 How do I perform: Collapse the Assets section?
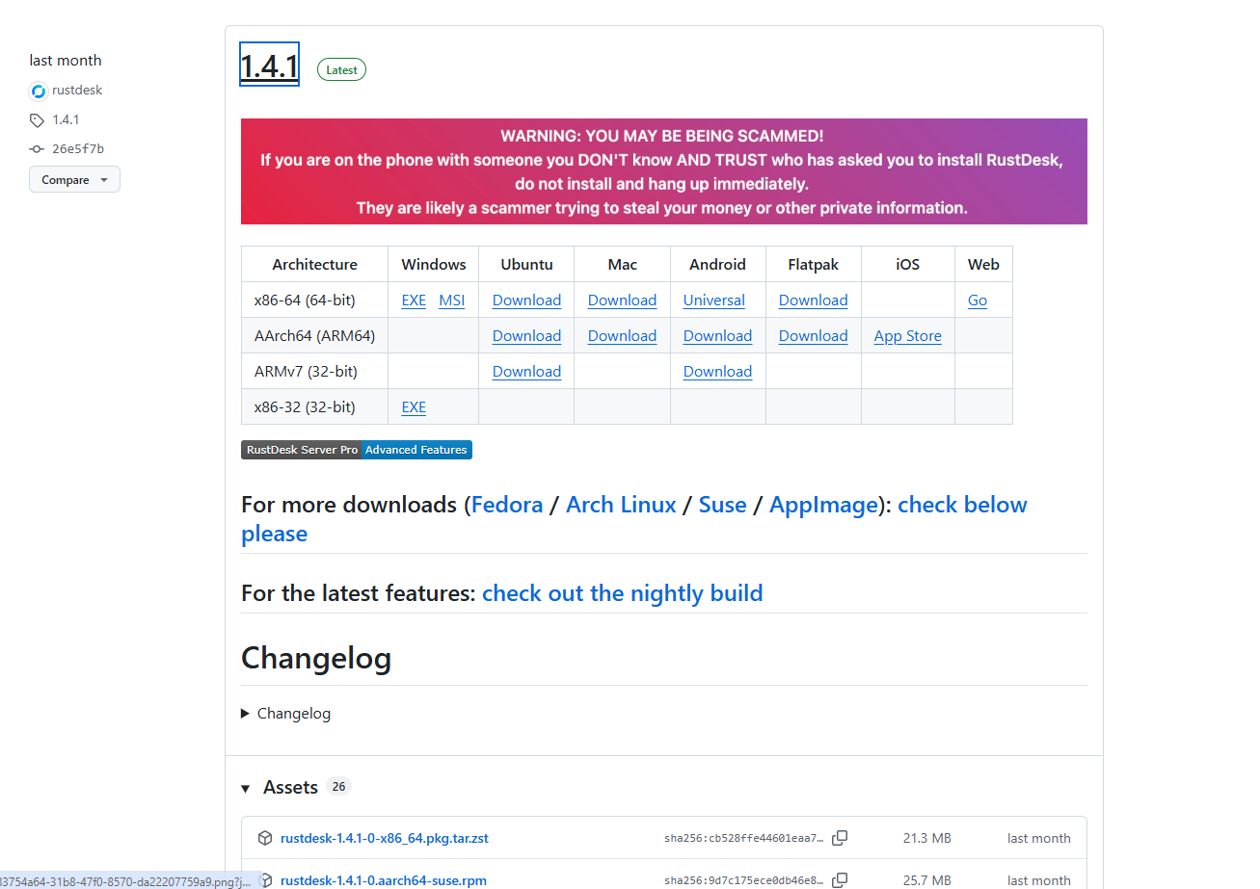tap(246, 787)
